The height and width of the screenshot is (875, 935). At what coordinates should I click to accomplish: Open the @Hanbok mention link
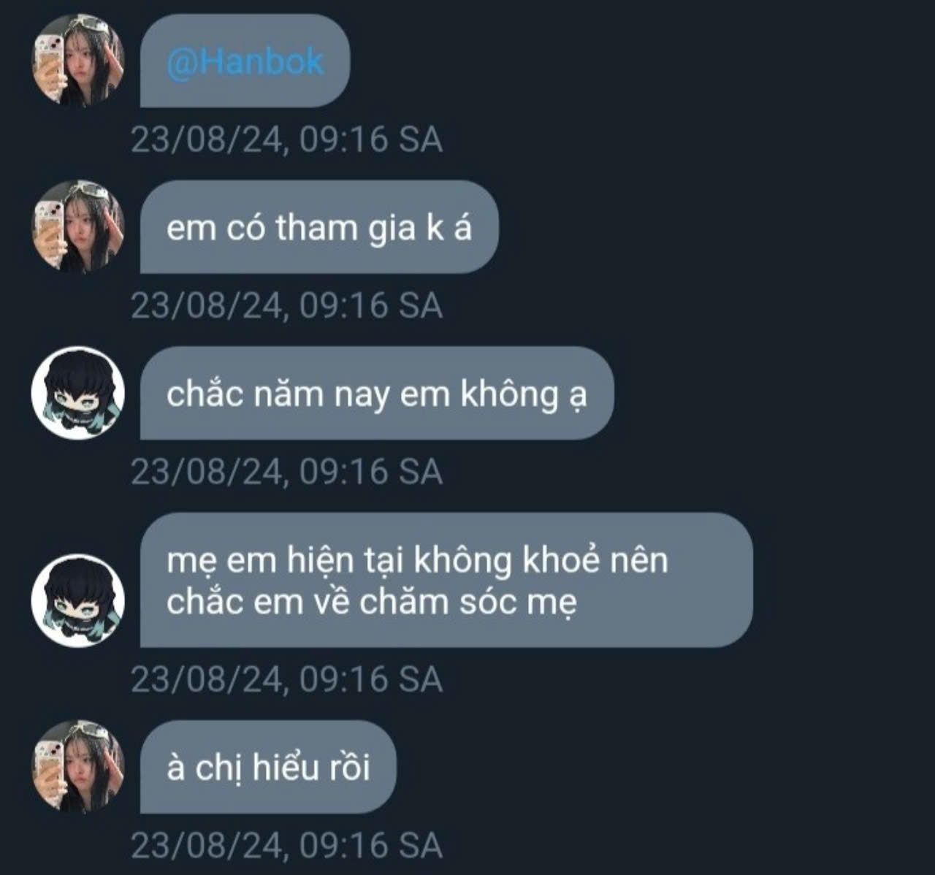245,62
